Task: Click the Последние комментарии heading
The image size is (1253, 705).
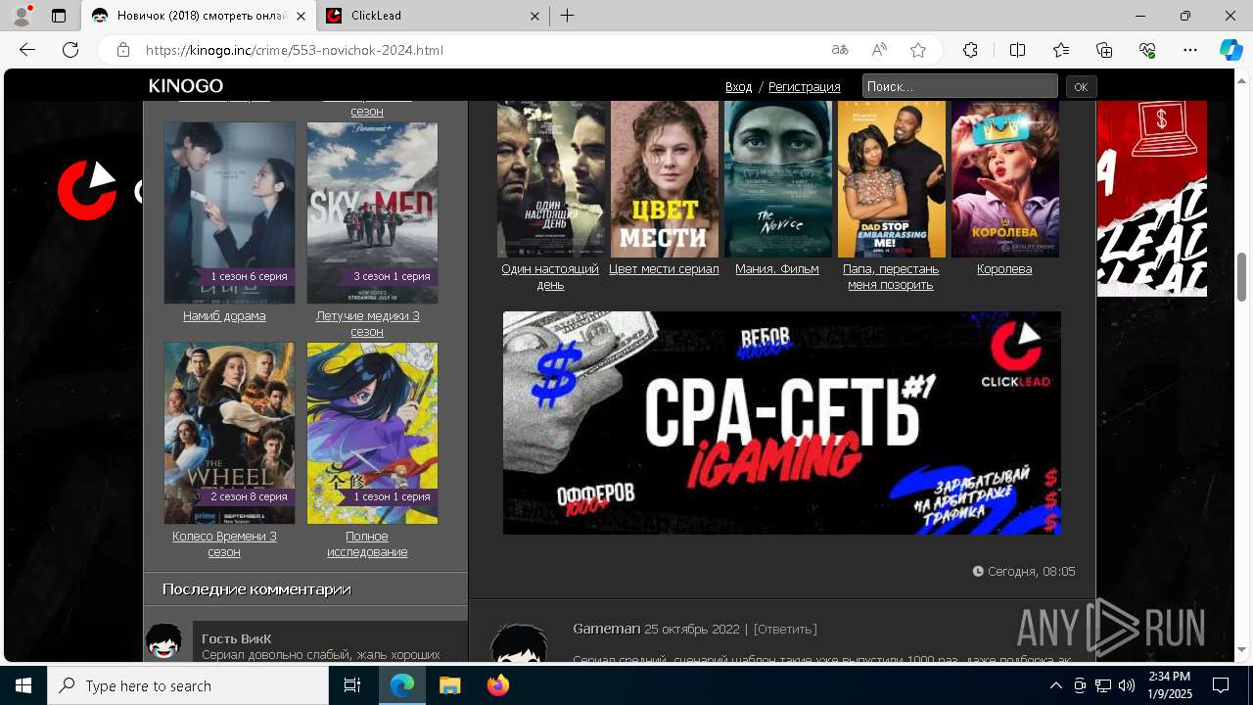Action: tap(256, 588)
